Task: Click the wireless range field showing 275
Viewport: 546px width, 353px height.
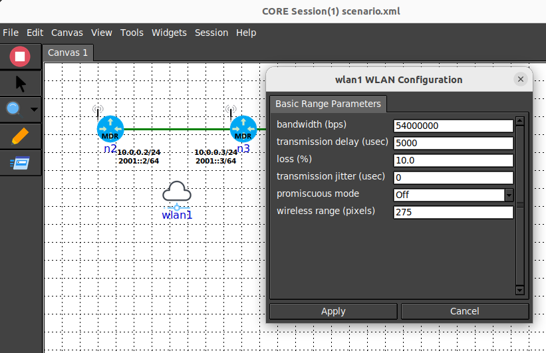Action: coord(453,212)
